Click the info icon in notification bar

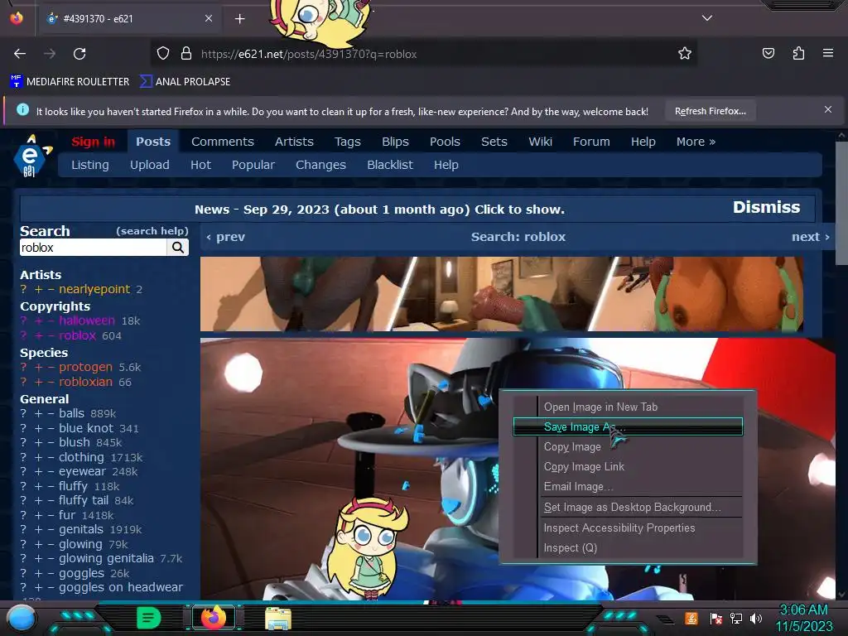coord(22,110)
